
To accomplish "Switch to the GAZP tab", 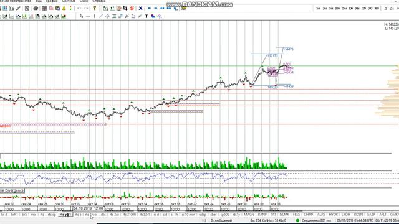I will click(x=371, y=215).
